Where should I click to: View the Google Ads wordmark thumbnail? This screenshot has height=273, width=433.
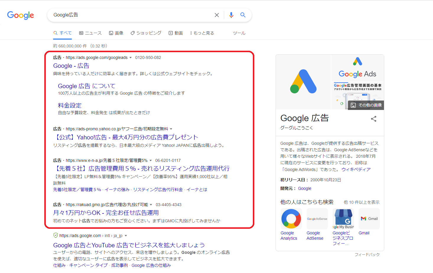click(x=358, y=68)
